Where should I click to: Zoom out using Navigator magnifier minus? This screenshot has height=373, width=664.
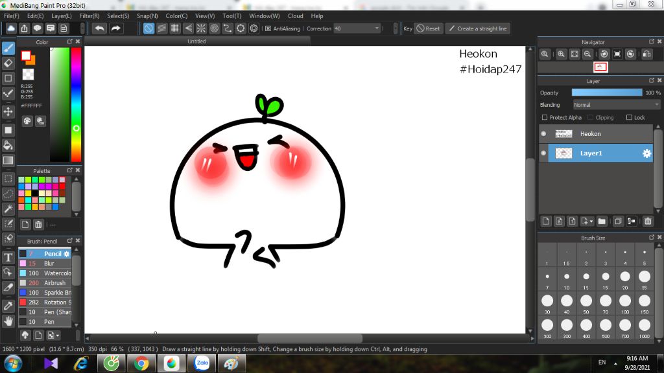[587, 54]
